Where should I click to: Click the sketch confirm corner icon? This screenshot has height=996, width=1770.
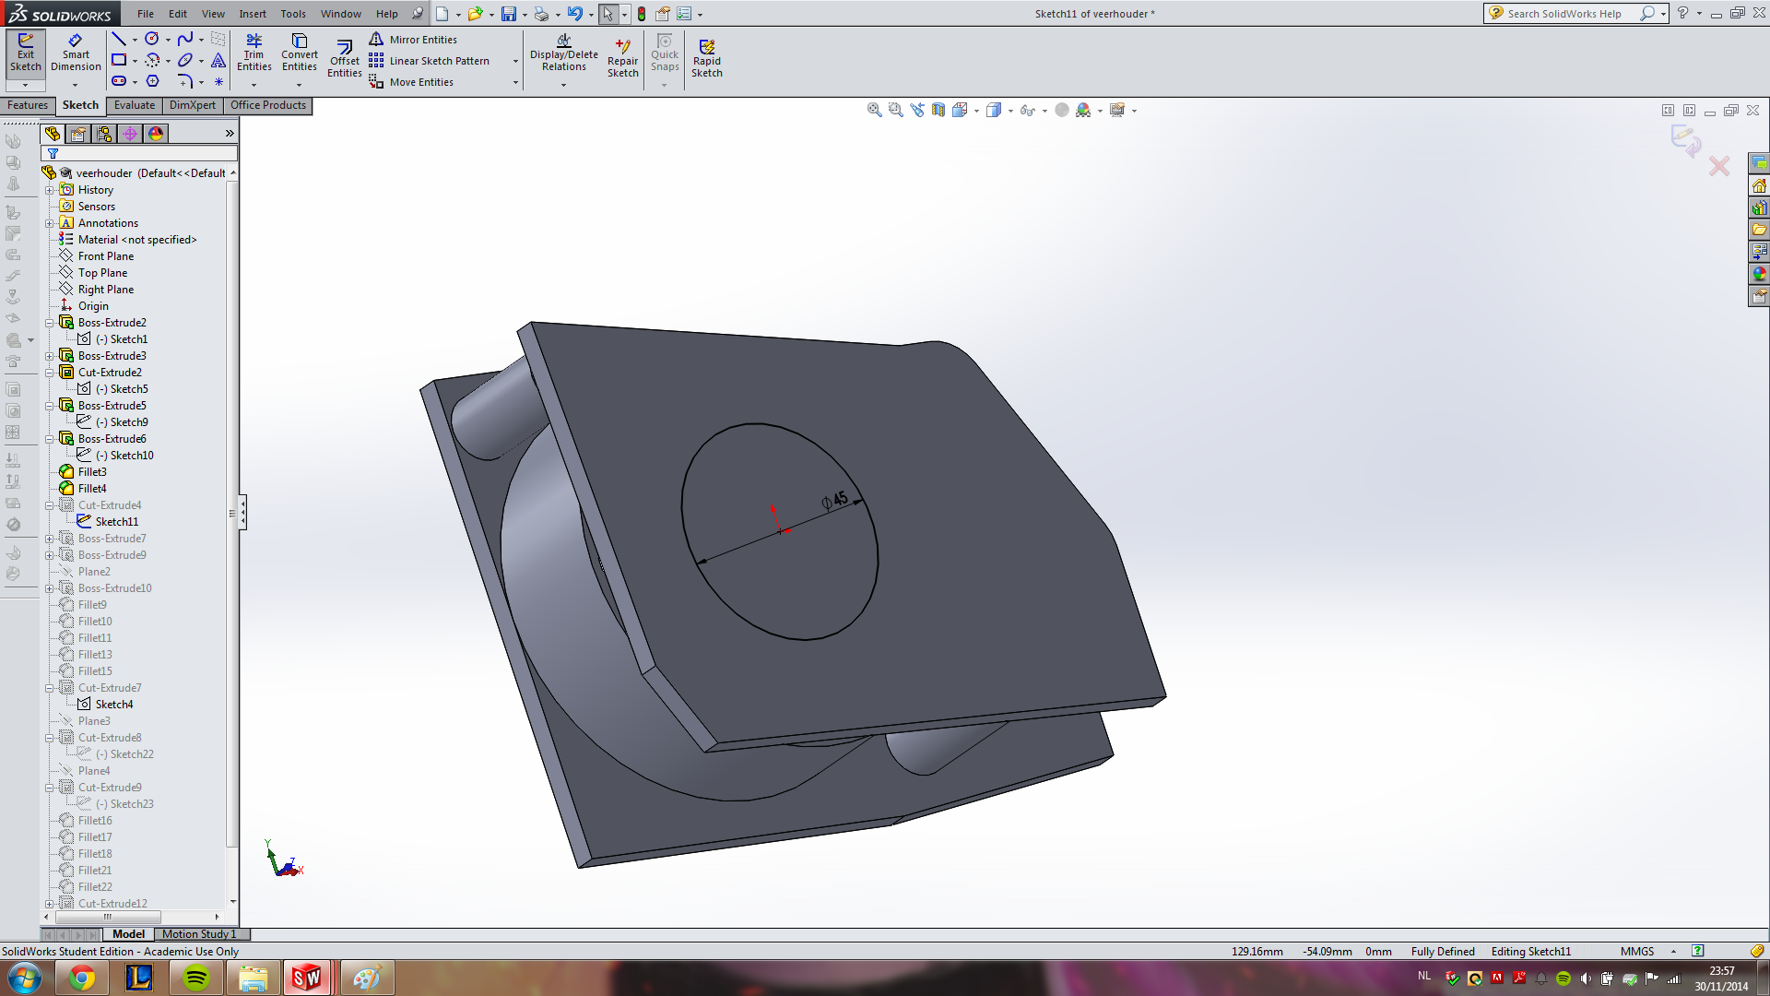[x=1686, y=141]
